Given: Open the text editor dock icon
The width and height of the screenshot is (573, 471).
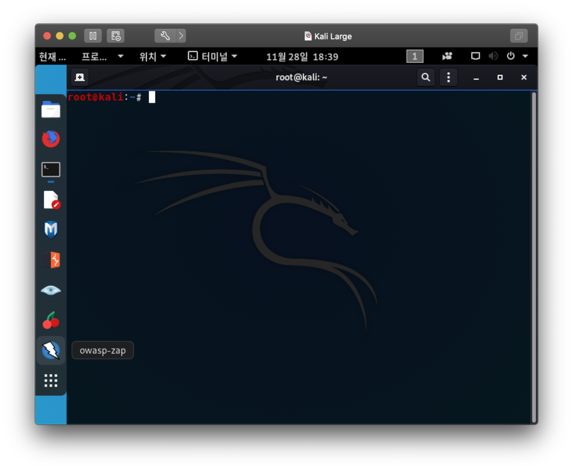Looking at the screenshot, I should tap(52, 200).
